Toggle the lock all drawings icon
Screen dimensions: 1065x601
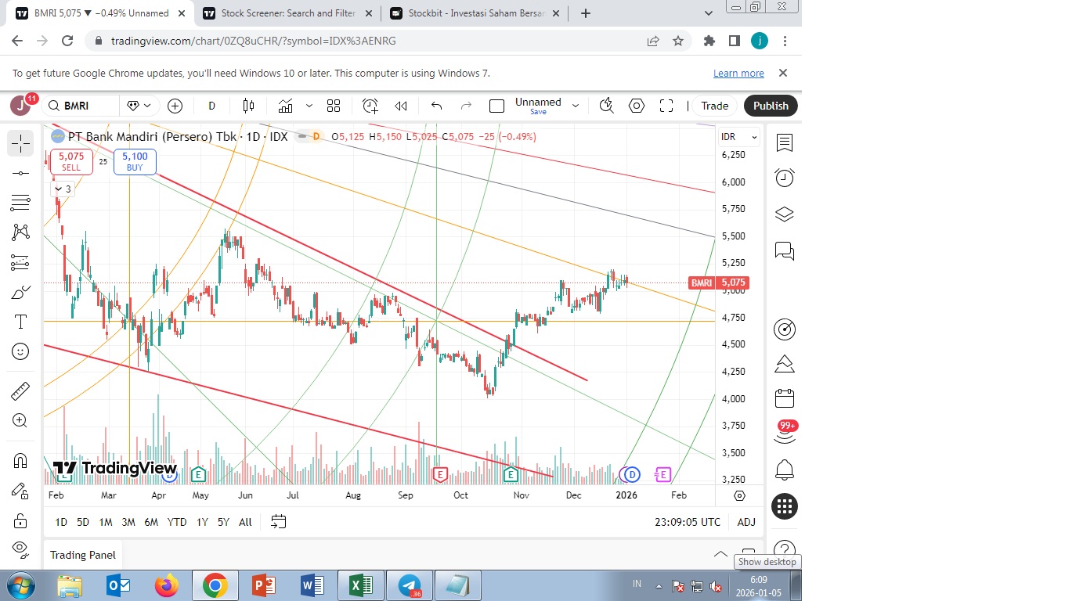(20, 520)
